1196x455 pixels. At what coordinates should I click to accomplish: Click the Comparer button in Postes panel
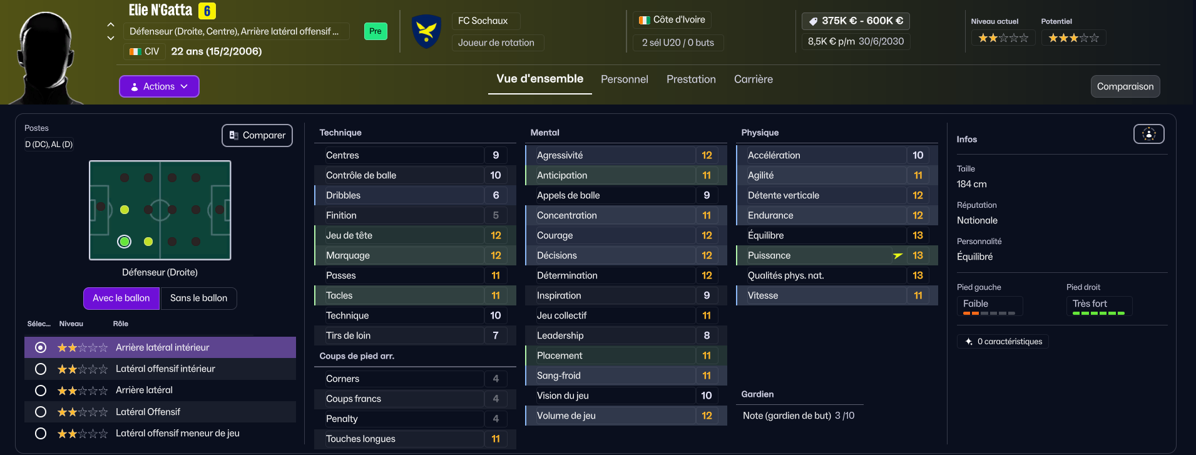257,135
